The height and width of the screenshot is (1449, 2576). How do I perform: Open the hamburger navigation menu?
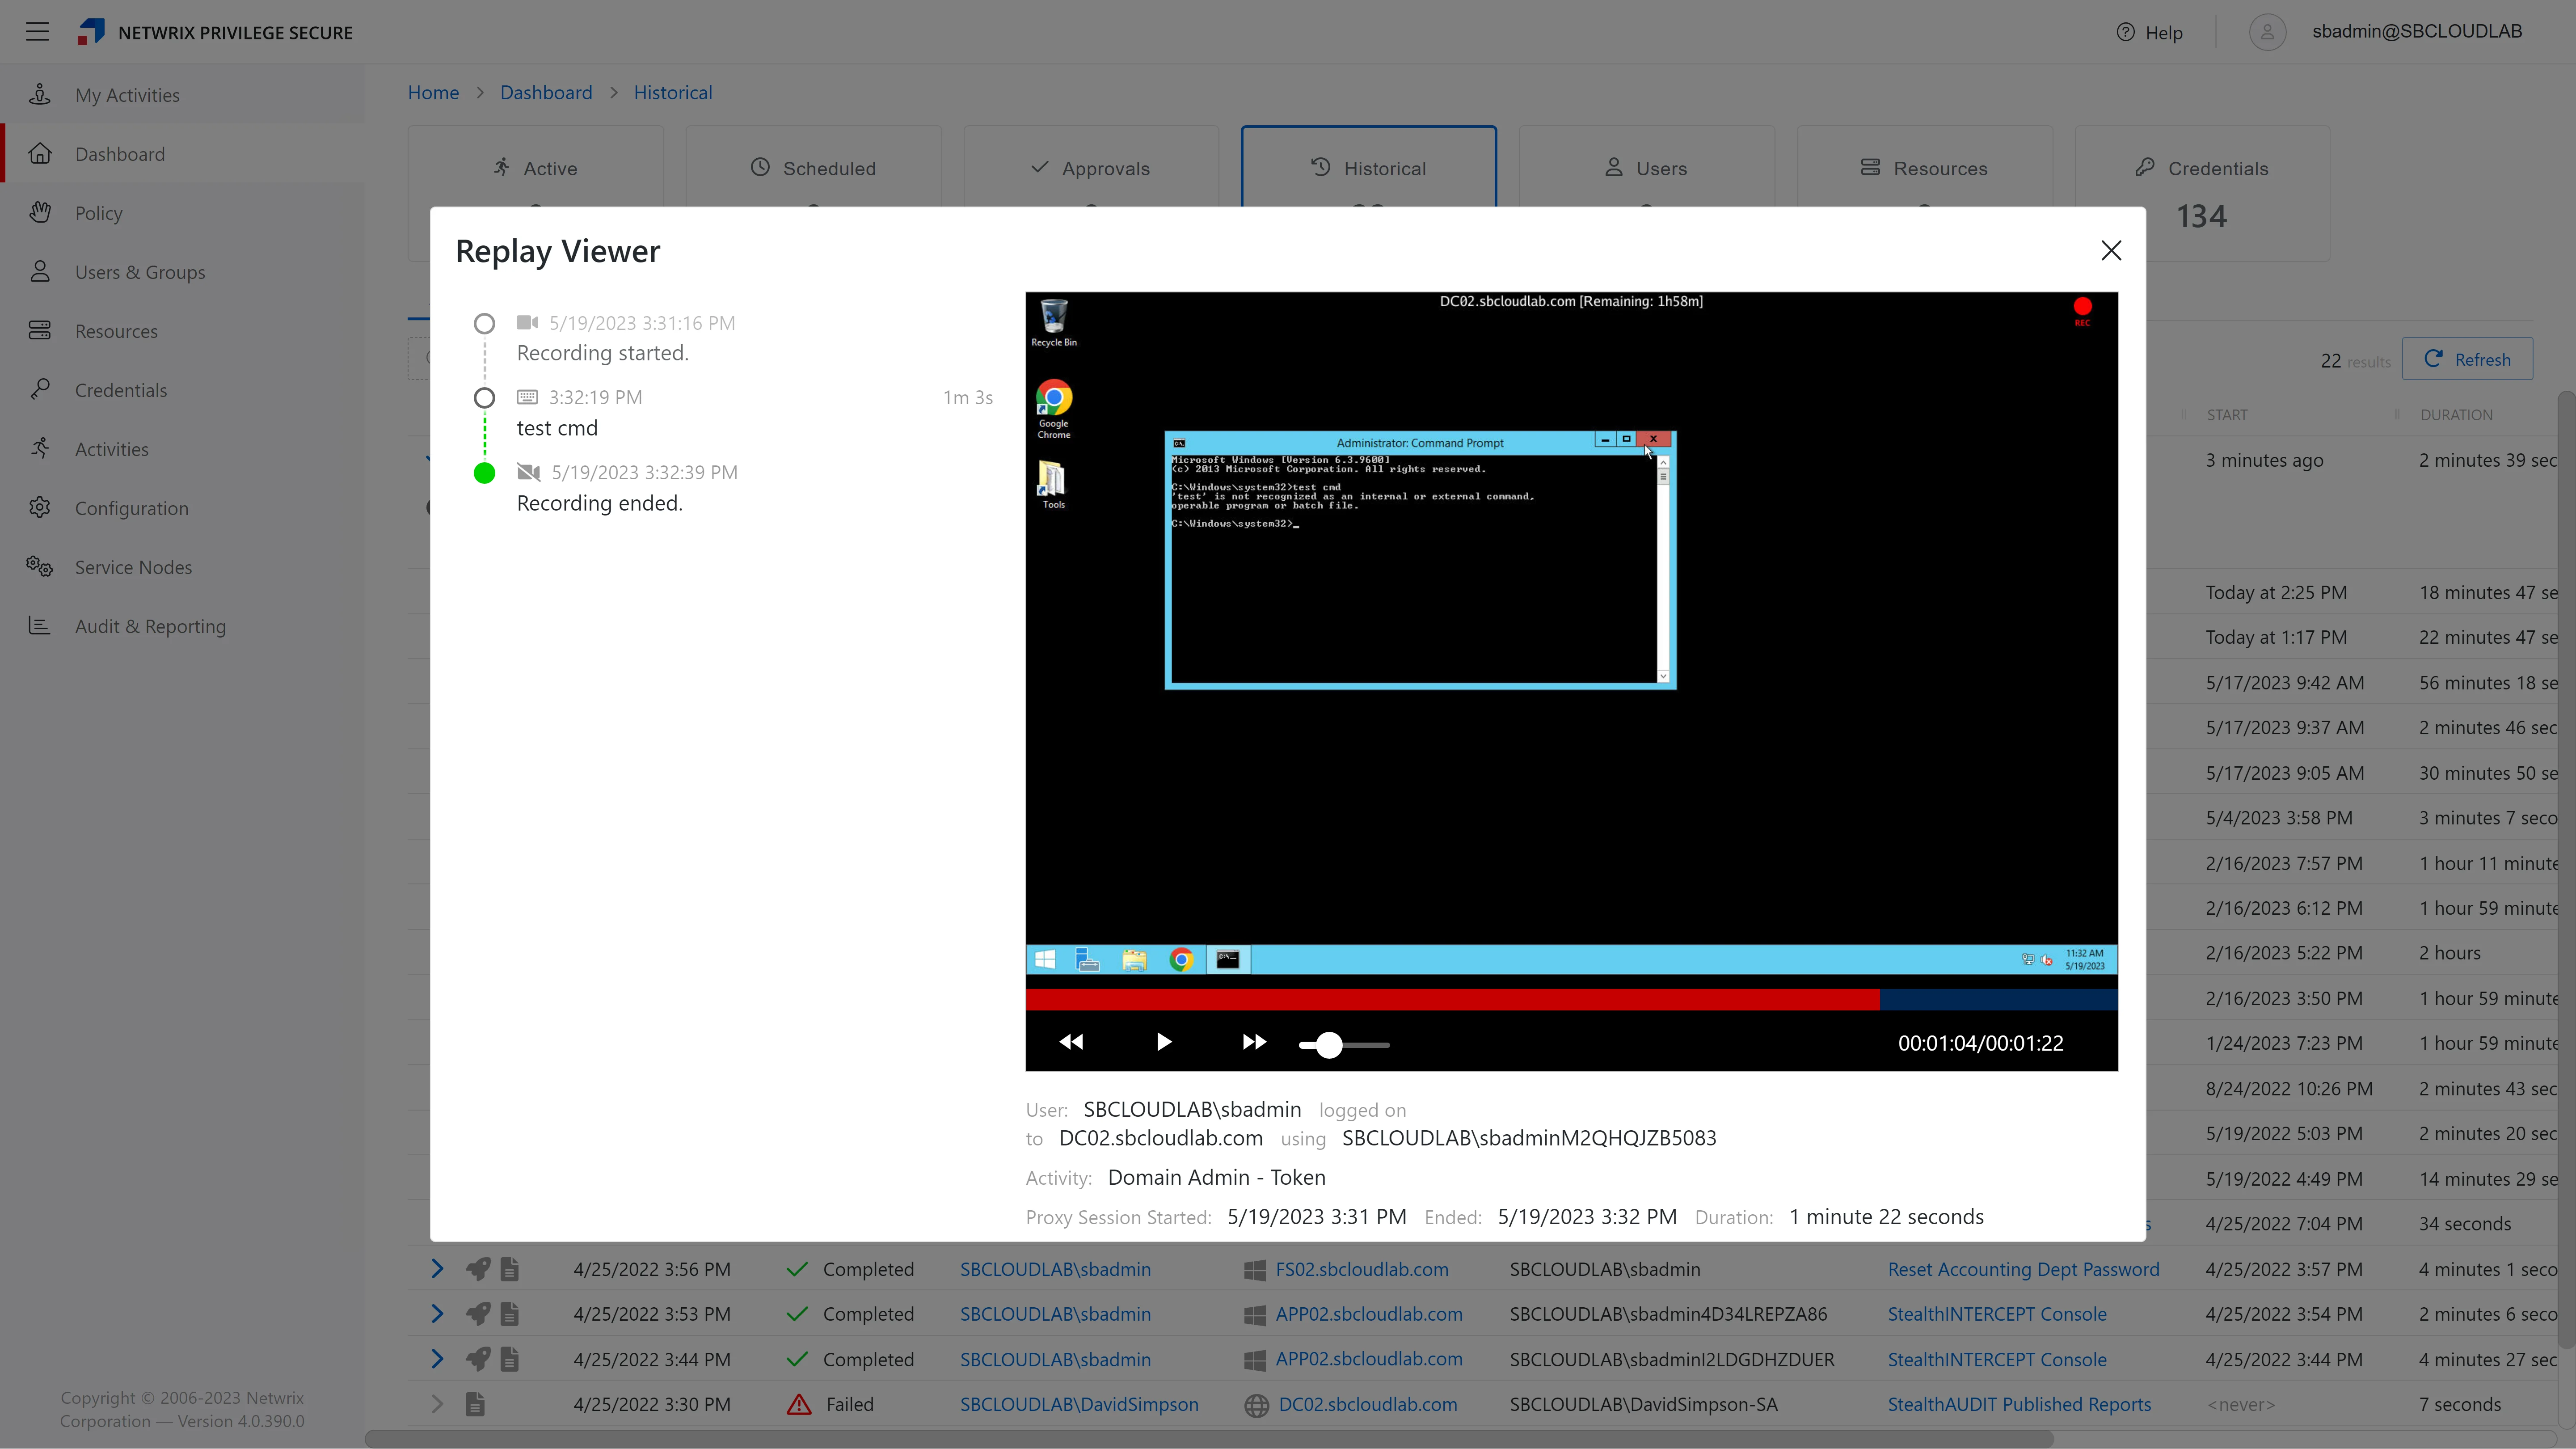(37, 32)
